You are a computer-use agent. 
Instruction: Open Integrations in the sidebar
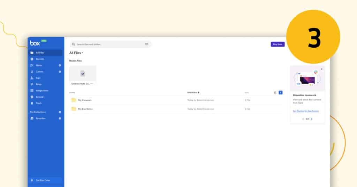pyautogui.click(x=42, y=90)
